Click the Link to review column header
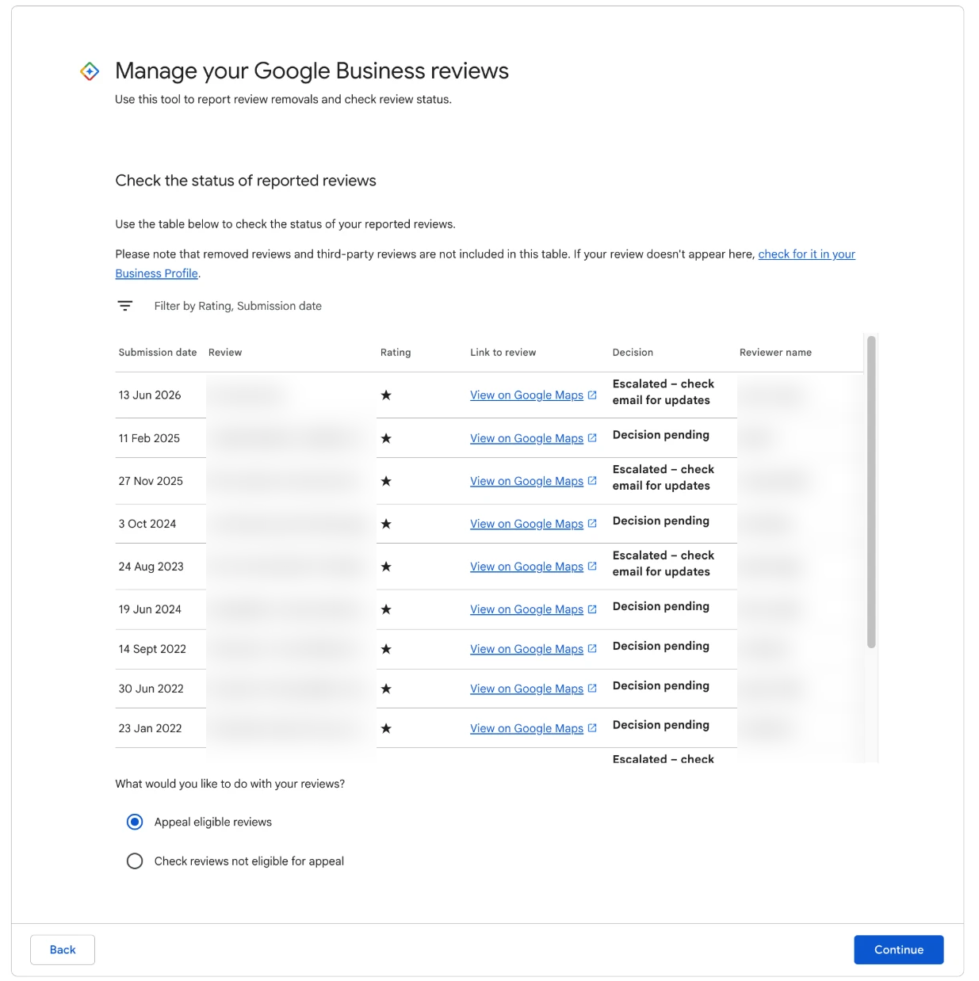The width and height of the screenshot is (979, 981). click(503, 353)
